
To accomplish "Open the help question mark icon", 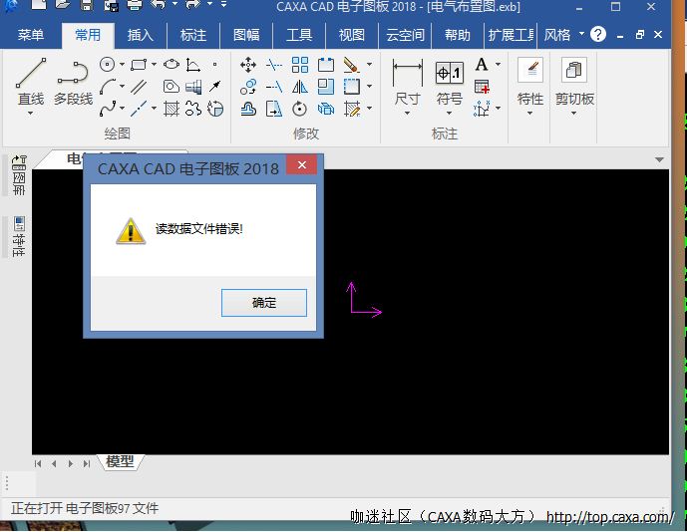I will tap(598, 34).
